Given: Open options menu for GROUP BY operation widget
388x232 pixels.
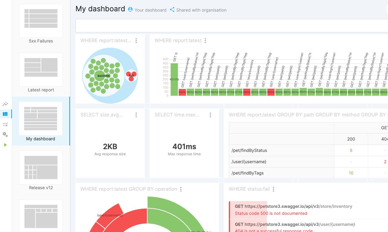Looking at the screenshot, I should [181, 189].
